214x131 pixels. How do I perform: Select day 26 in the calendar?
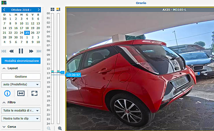33,33
